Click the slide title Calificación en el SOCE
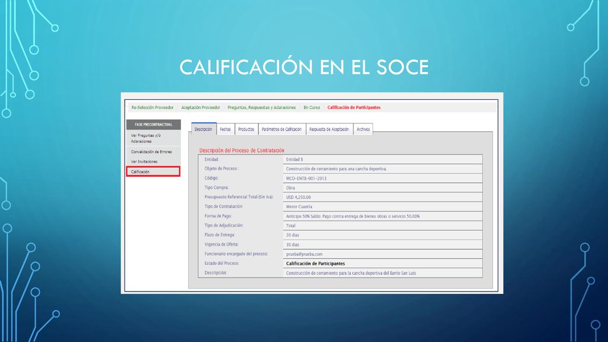608x342 pixels. 304,67
